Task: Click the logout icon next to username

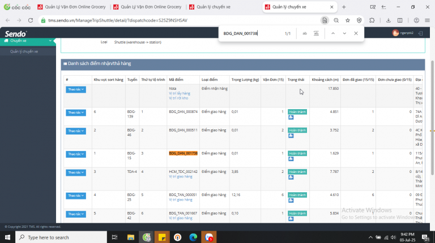Action: click(421, 33)
